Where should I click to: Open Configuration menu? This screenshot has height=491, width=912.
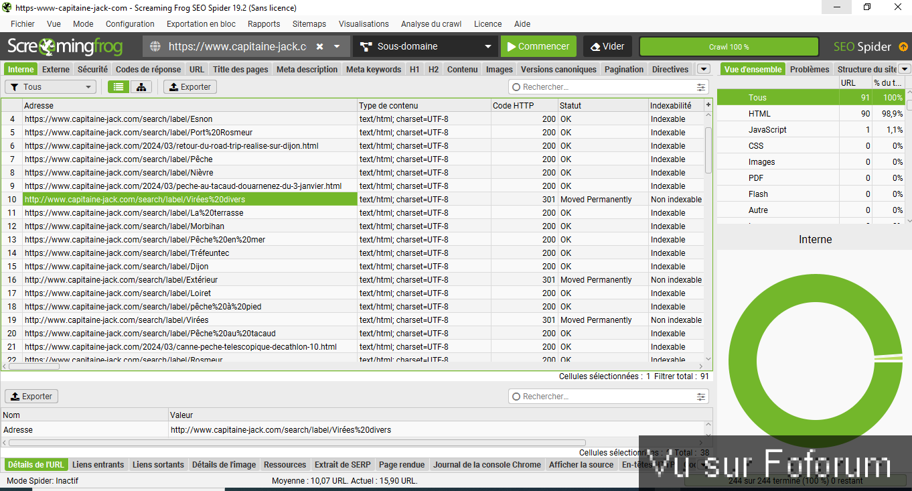130,23
